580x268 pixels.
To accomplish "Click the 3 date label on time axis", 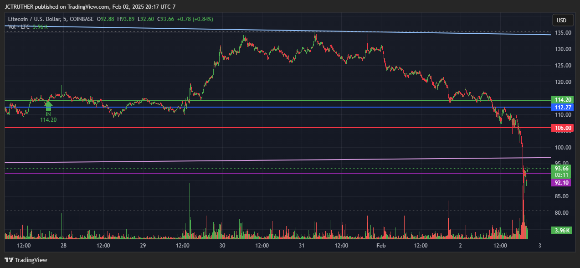I will (x=539, y=246).
